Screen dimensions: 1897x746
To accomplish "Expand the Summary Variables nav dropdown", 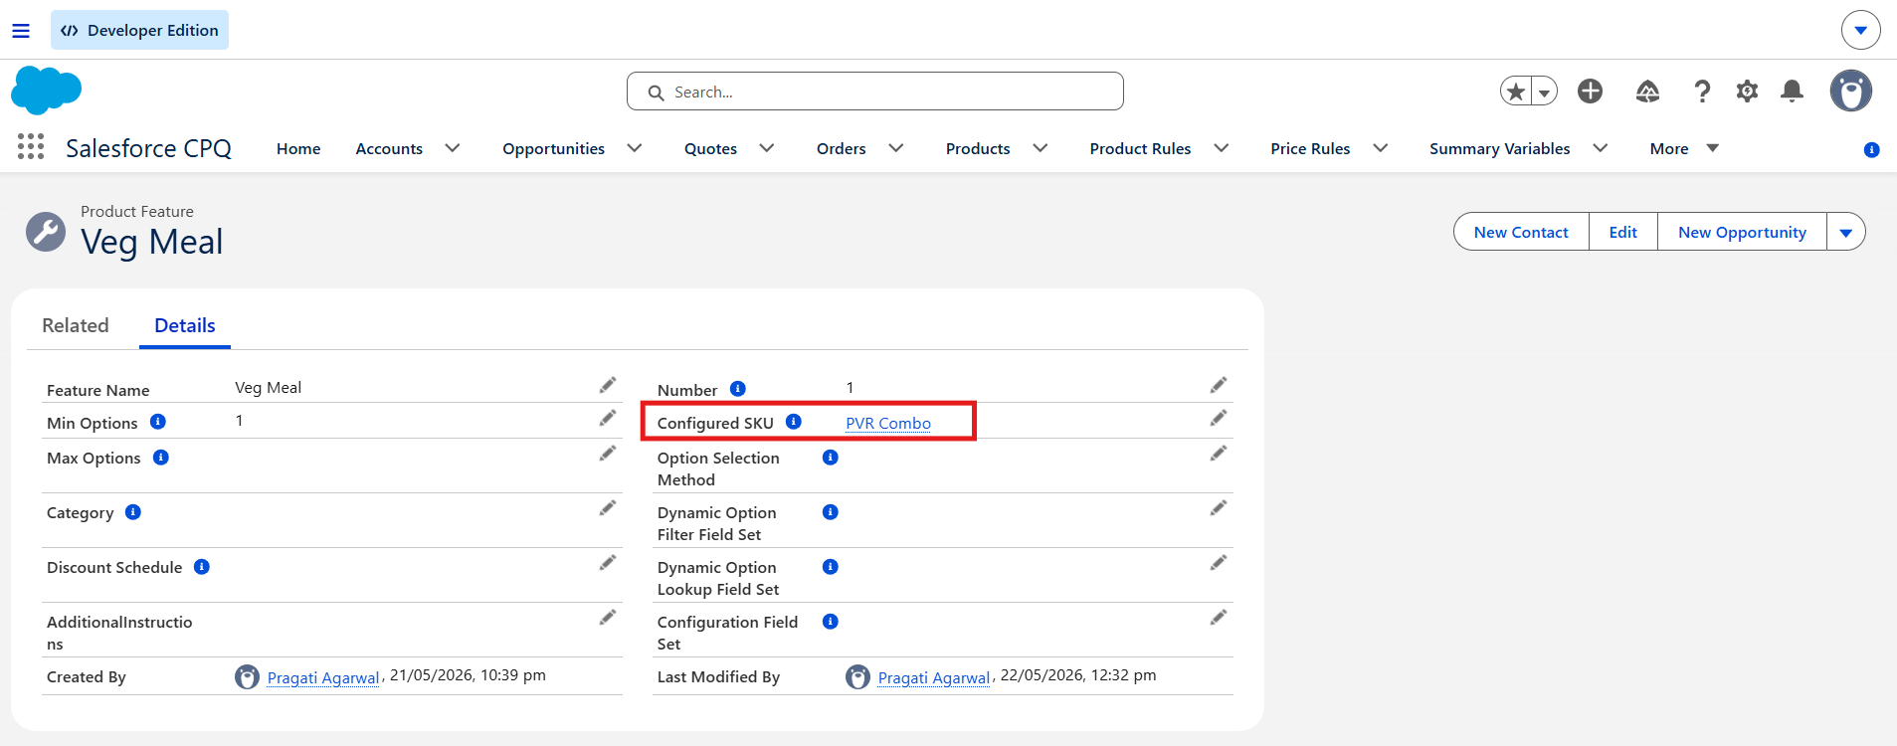I will (x=1601, y=148).
